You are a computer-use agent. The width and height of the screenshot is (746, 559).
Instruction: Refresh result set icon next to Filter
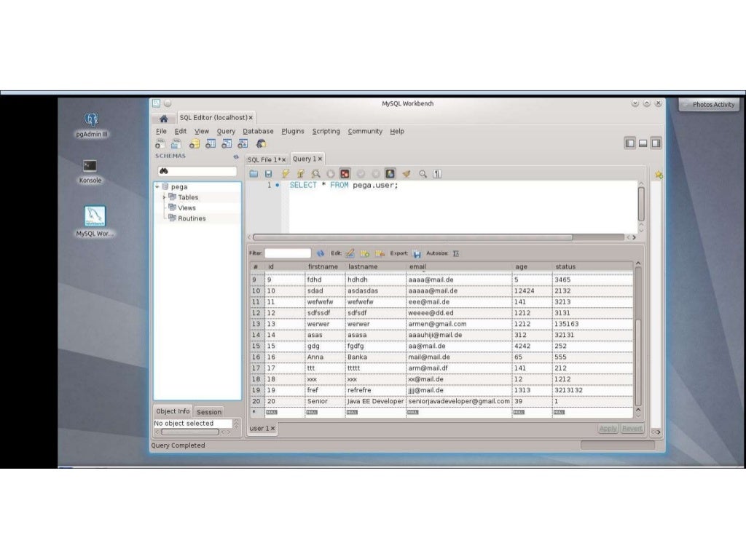pyautogui.click(x=321, y=253)
